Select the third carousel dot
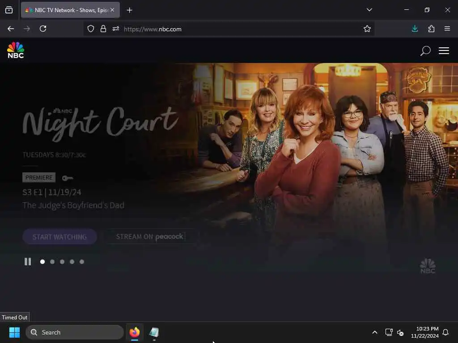 coord(62,262)
